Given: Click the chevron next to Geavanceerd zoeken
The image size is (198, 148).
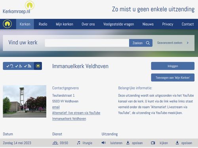Looking at the screenshot, I should pos(188,43).
